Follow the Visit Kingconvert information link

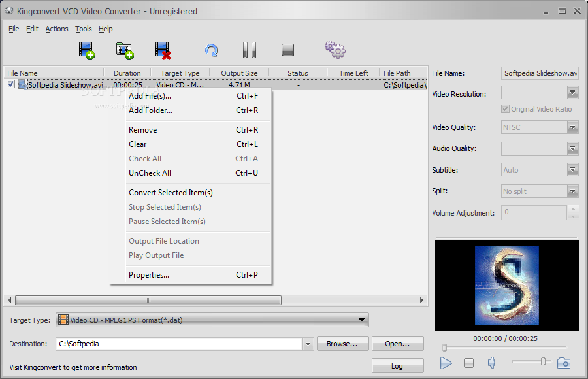click(x=73, y=367)
